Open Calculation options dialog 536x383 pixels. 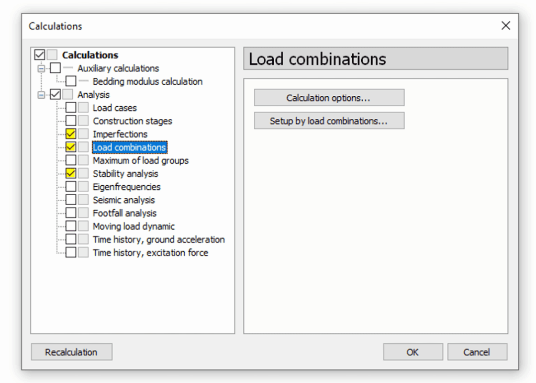click(329, 98)
